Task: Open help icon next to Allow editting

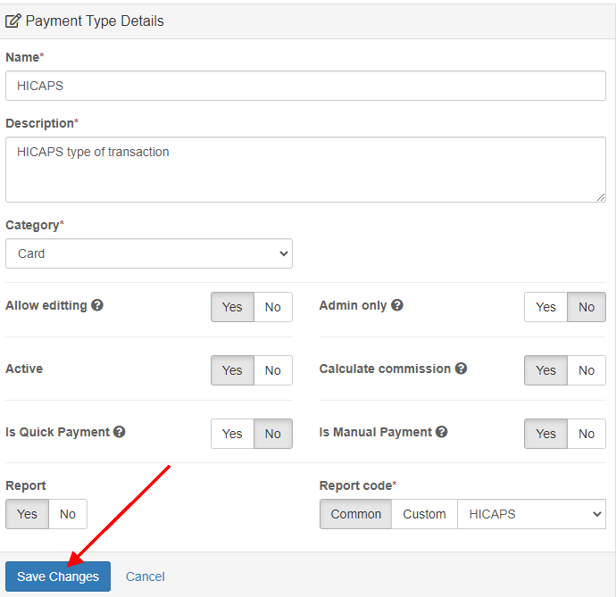Action: pos(97,305)
